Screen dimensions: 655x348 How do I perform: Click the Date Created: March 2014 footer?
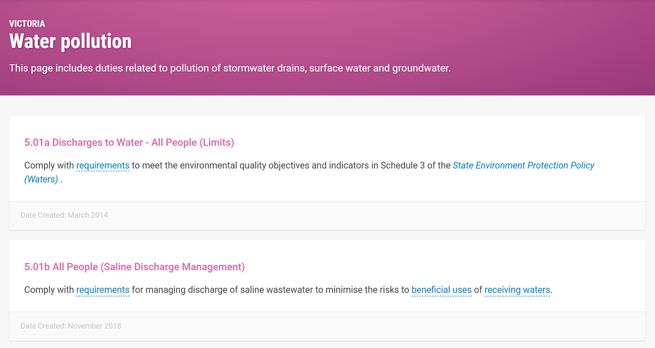64,215
